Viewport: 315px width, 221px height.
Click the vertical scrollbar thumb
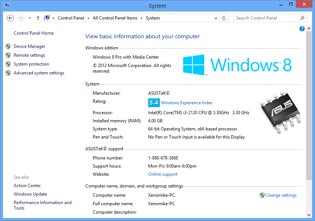click(x=309, y=106)
